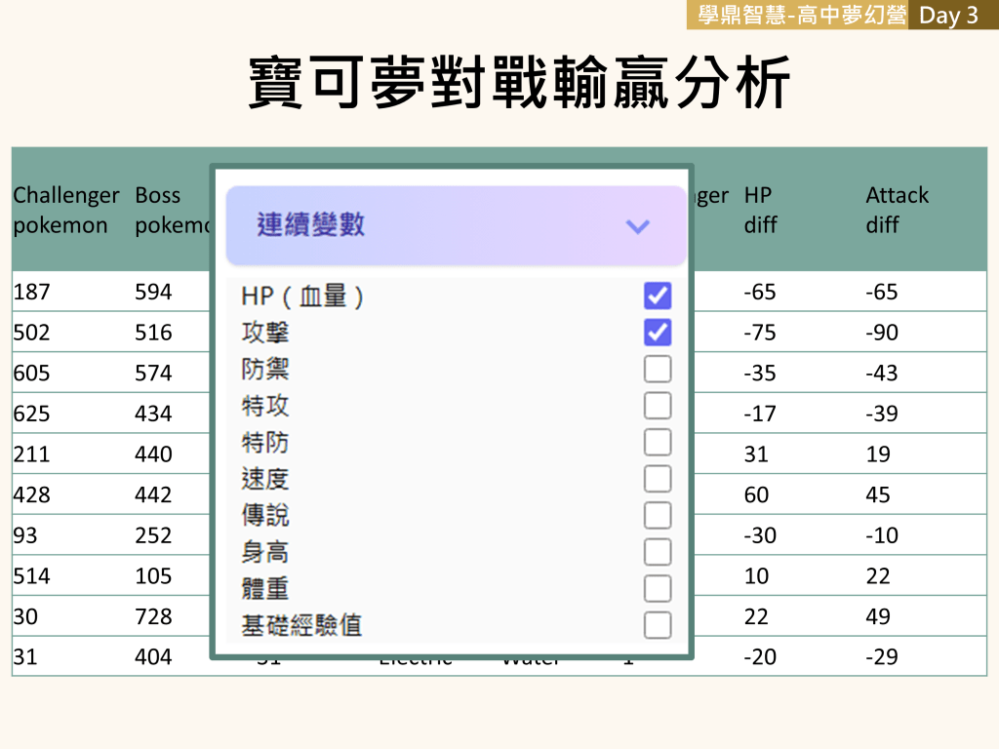Viewport: 999px width, 749px height.
Task: Check the 基礎經驗值 checkbox
Action: (x=658, y=625)
